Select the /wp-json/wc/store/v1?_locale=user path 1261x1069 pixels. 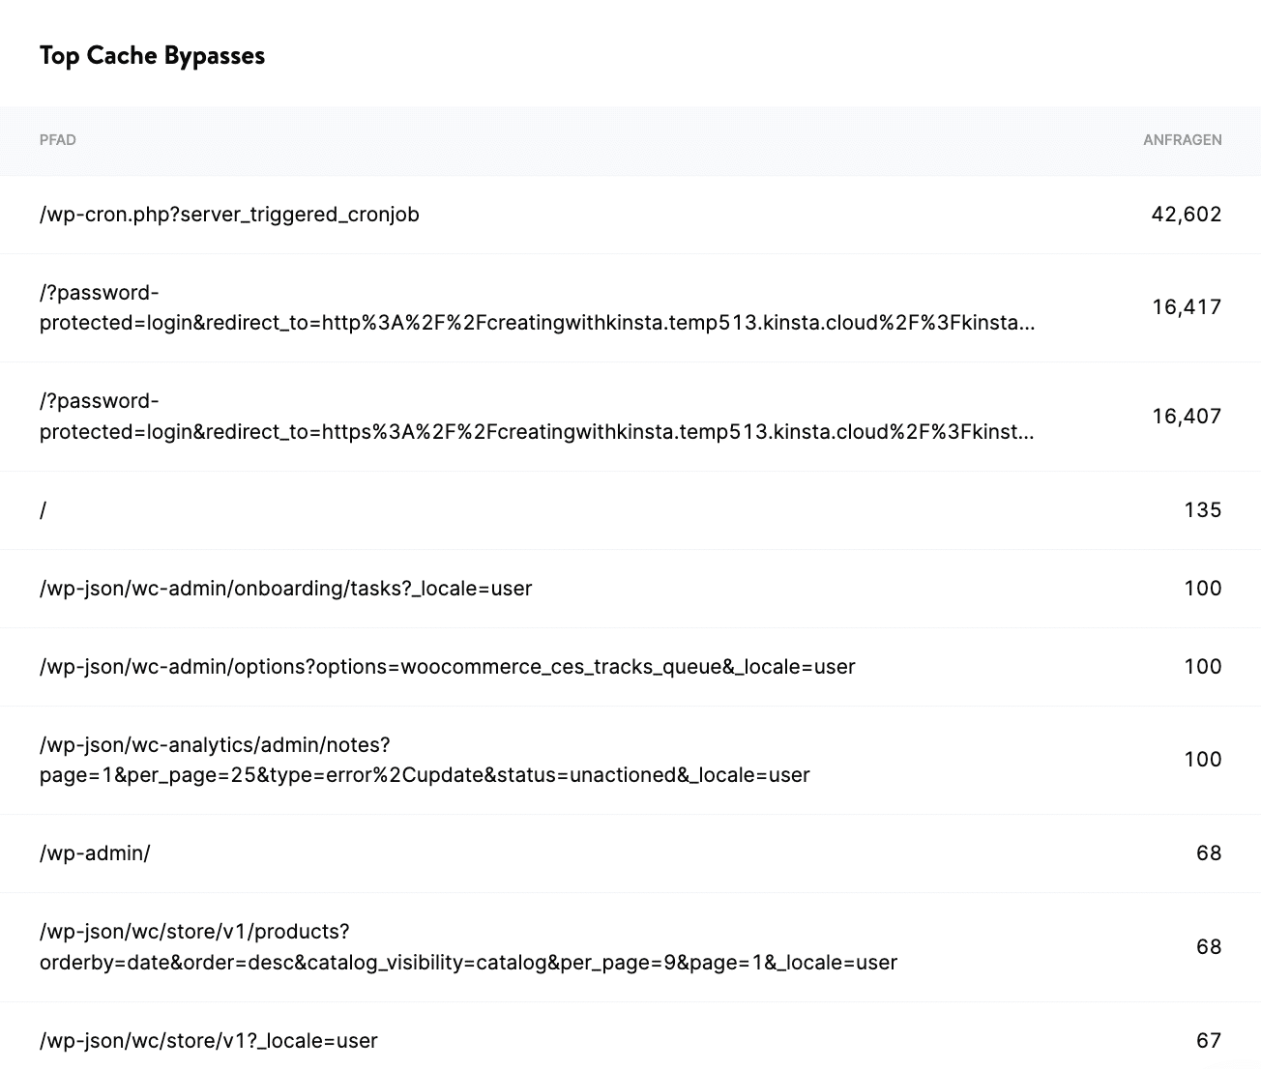[x=208, y=1041]
